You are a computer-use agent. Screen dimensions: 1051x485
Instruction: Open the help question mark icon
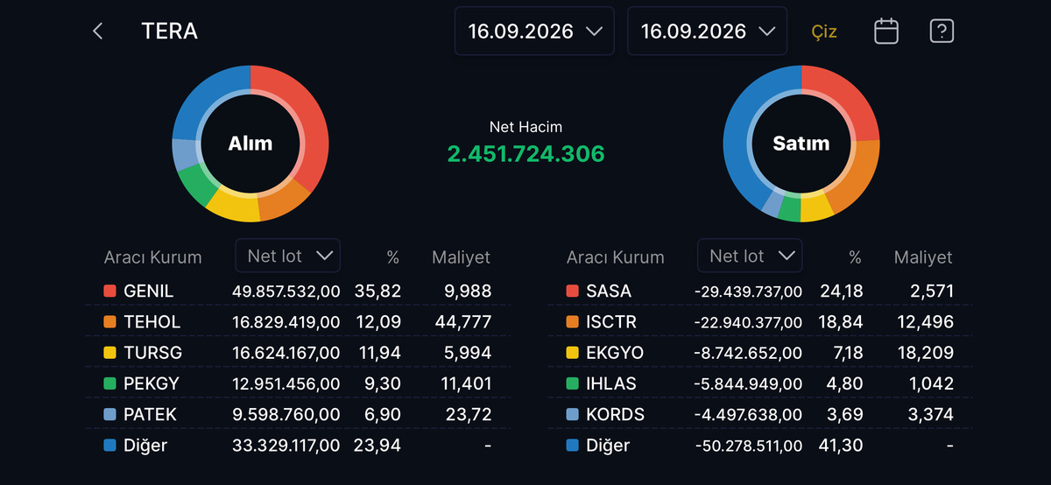coord(942,32)
